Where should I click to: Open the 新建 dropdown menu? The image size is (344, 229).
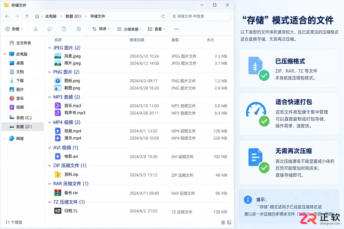tap(14, 29)
